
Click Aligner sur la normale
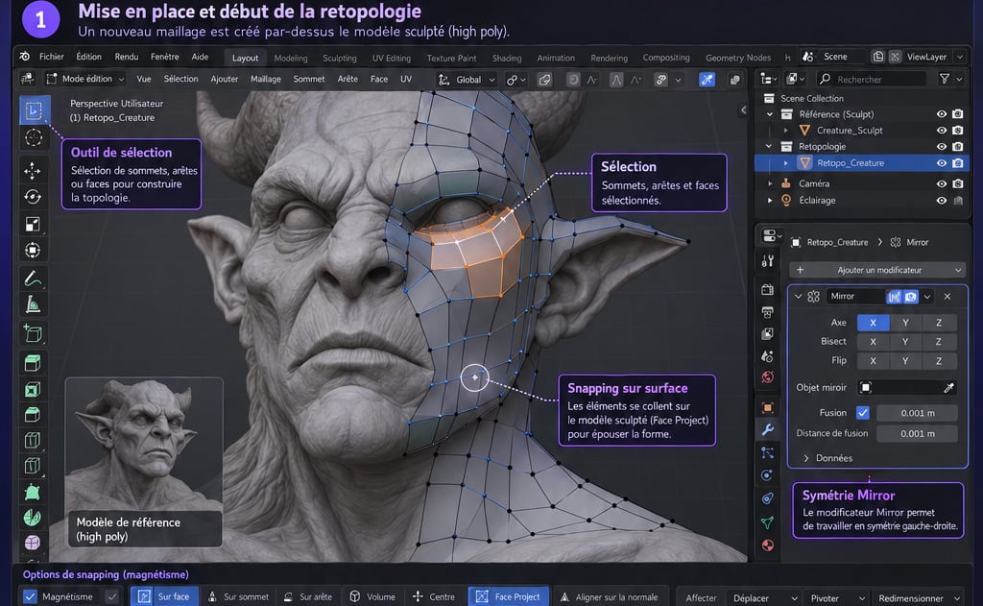(x=610, y=596)
